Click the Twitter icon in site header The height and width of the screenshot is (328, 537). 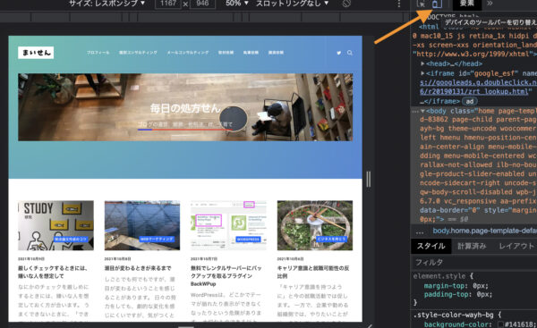(x=338, y=53)
